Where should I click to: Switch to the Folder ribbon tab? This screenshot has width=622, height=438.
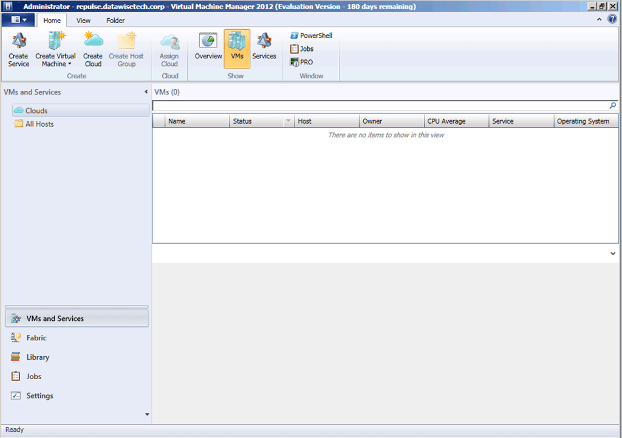(115, 20)
